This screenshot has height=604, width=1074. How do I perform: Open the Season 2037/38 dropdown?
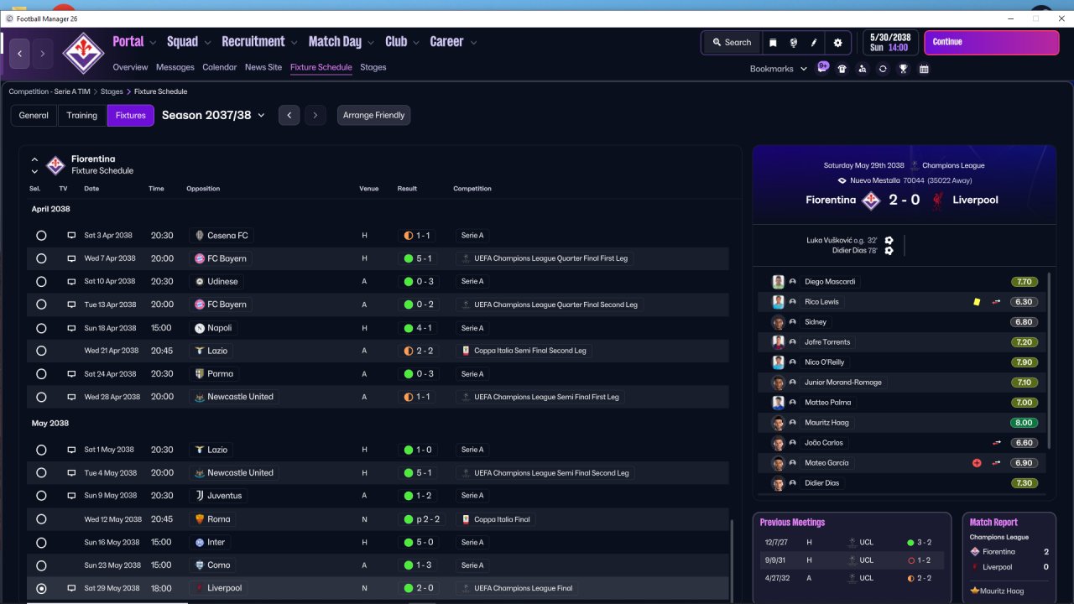pos(213,115)
